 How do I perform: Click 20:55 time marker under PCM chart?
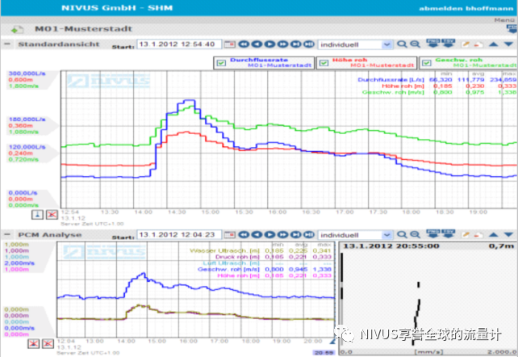324,353
